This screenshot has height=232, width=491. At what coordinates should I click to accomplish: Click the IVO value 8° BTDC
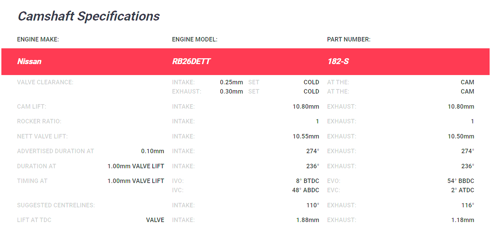click(308, 181)
